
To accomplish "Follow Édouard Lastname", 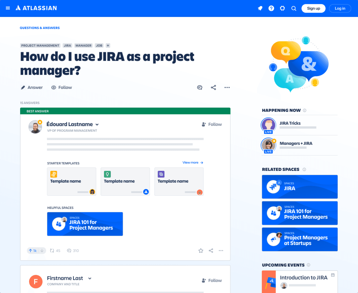I will click(212, 124).
